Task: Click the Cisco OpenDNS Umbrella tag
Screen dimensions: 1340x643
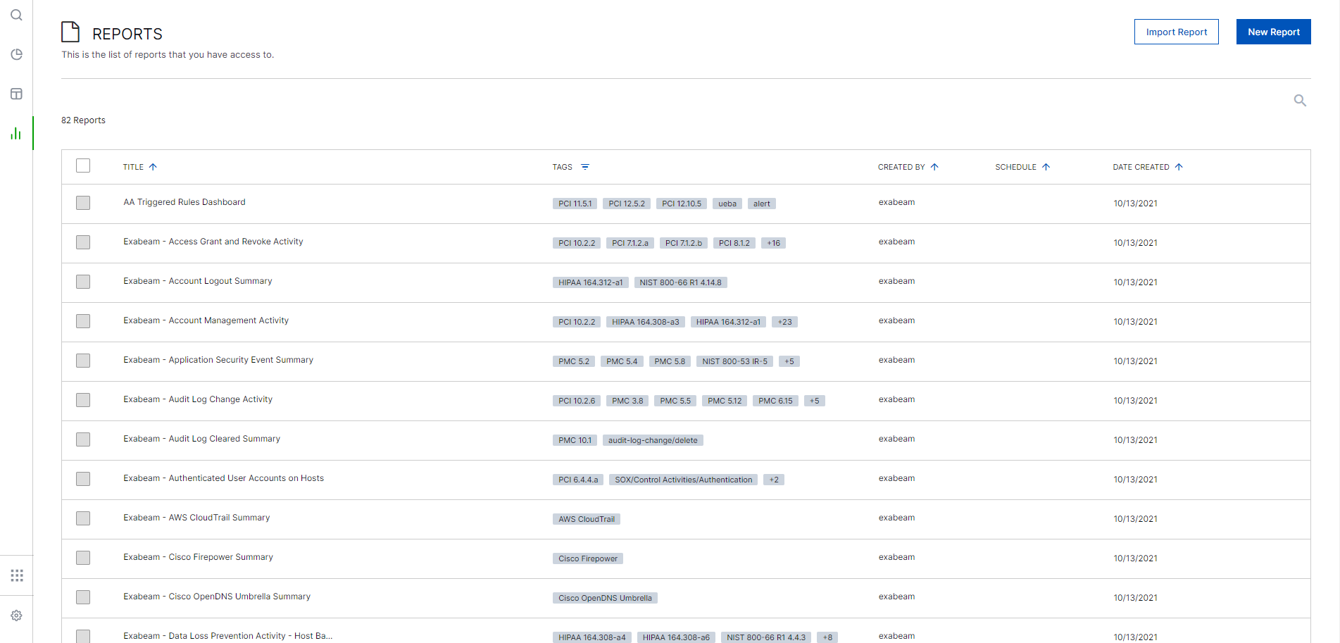Action: (605, 598)
